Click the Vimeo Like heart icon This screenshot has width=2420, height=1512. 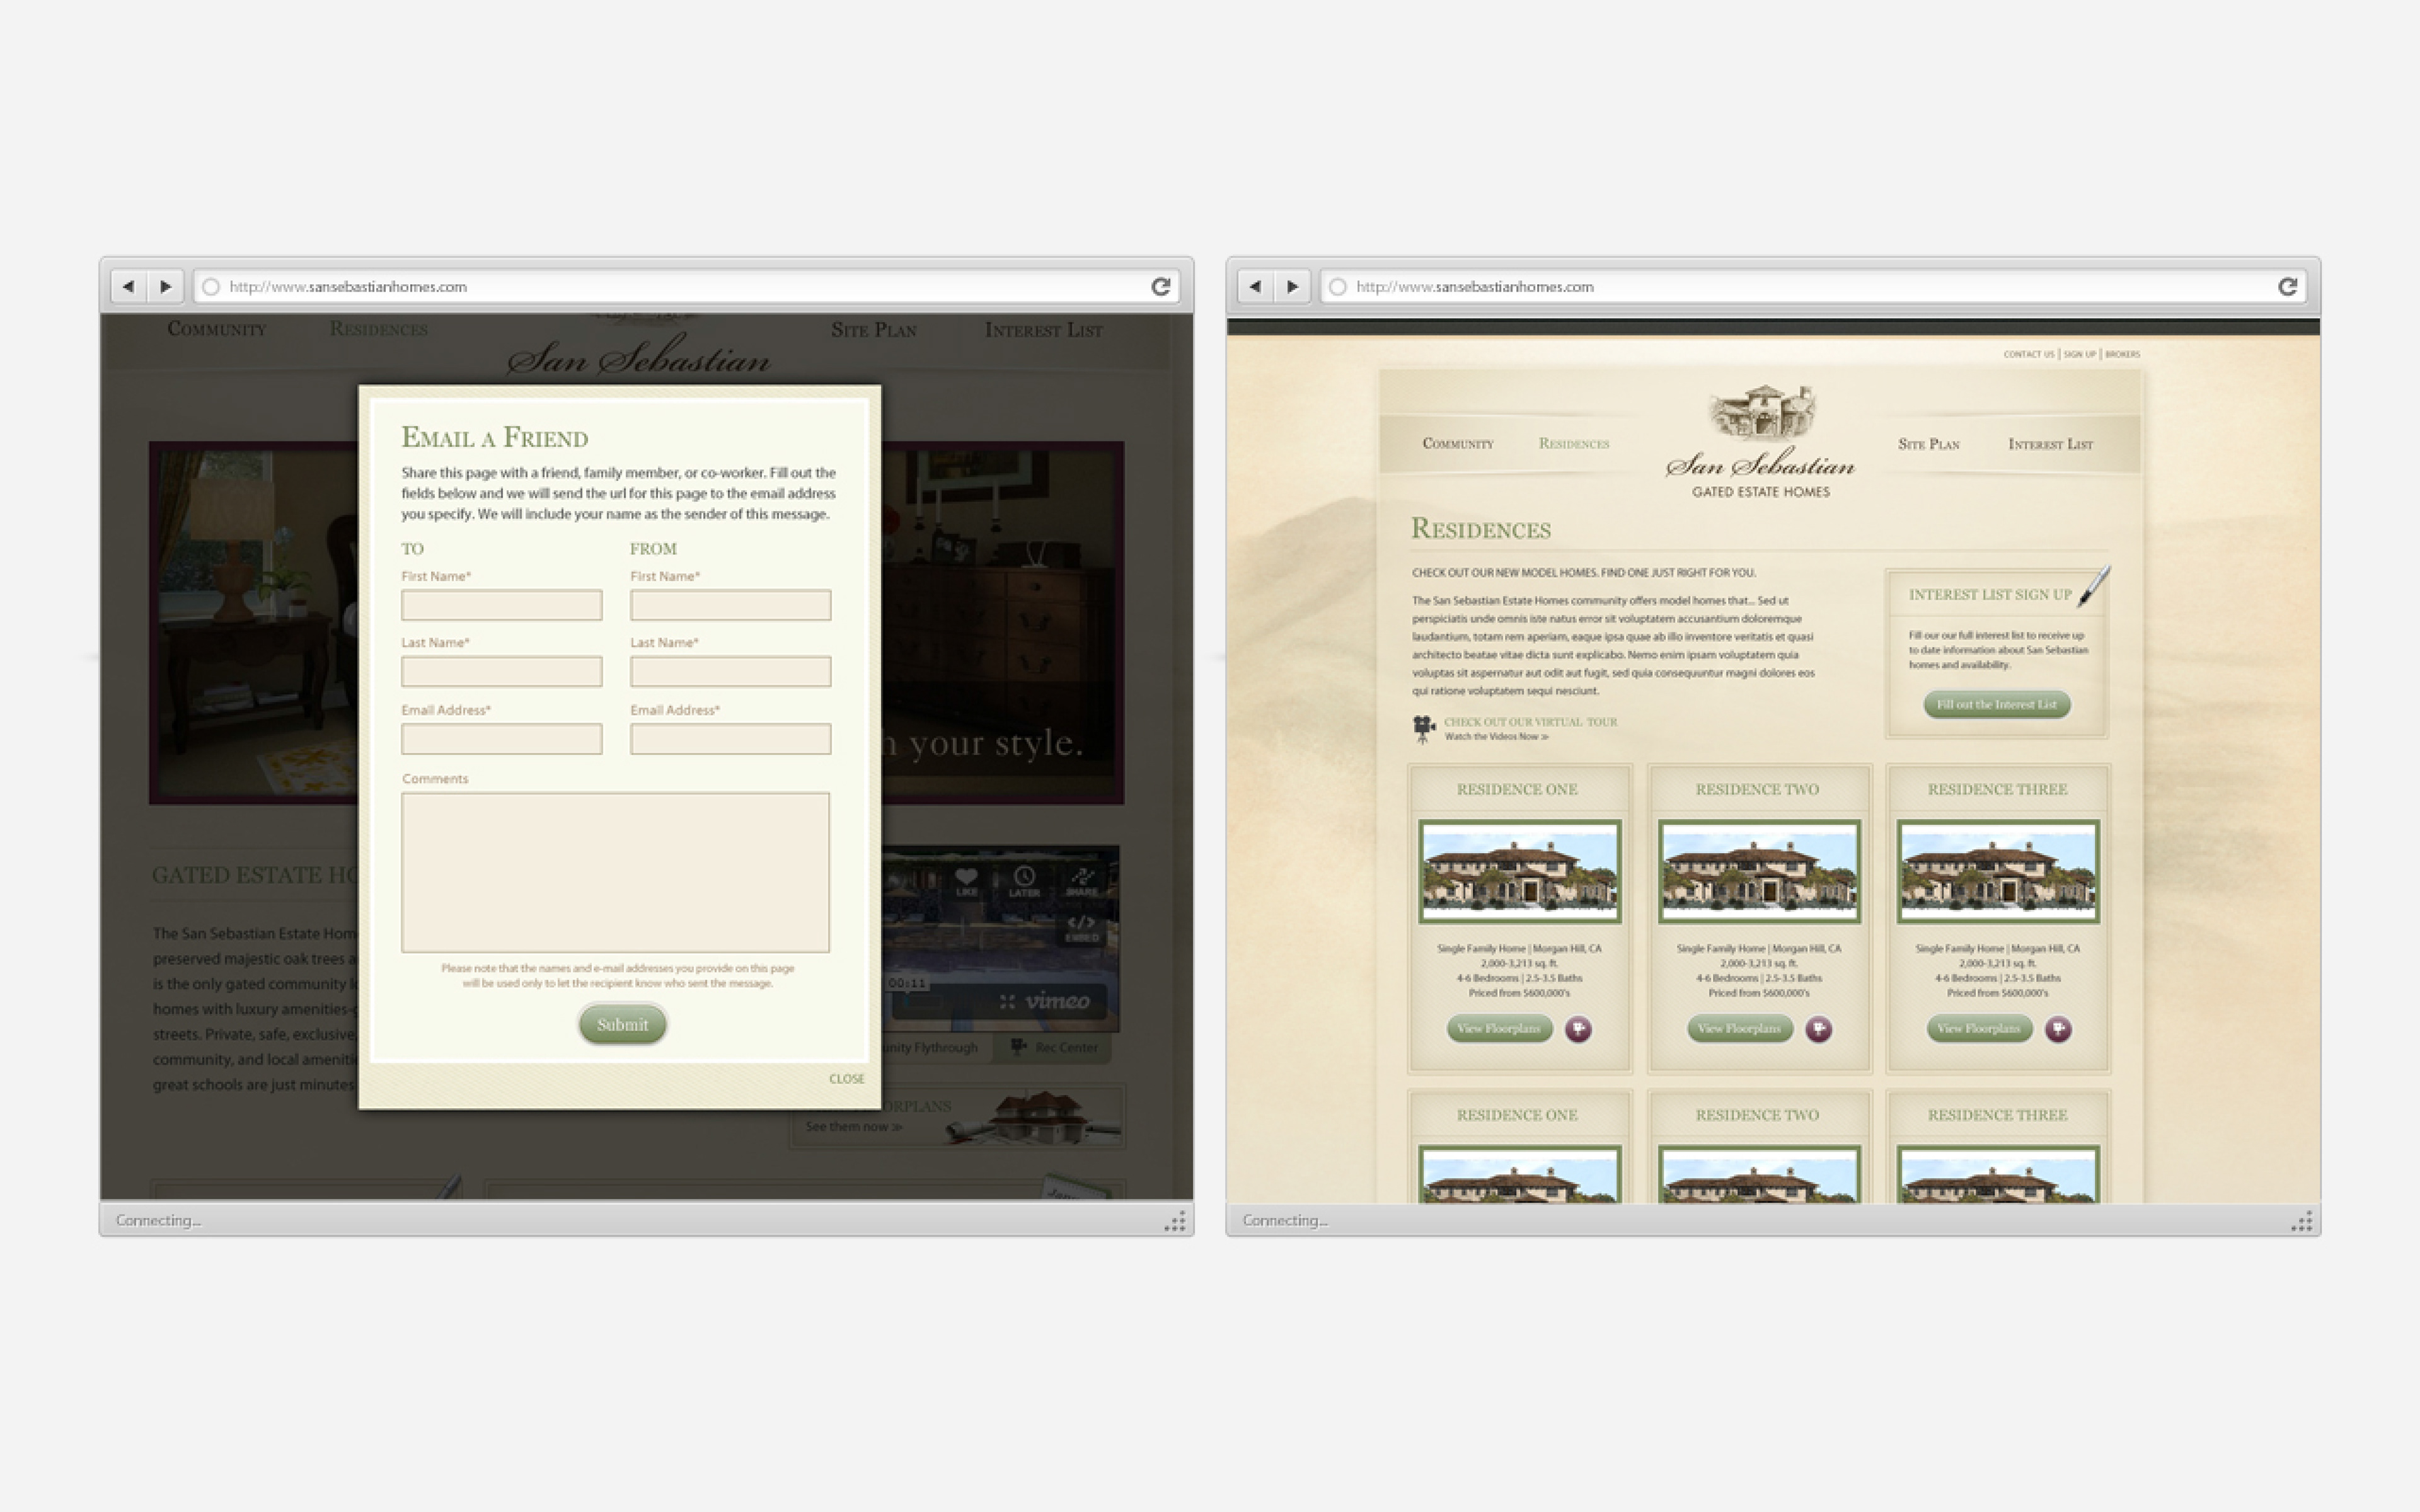click(966, 881)
